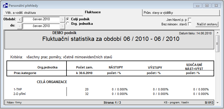Step Období start month backward
Viewport: 224px width, 109px height.
(20, 19)
